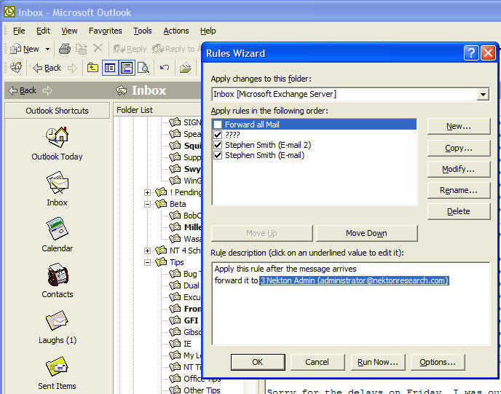
Task: Open Outlook Today shortcut icon
Action: [57, 137]
